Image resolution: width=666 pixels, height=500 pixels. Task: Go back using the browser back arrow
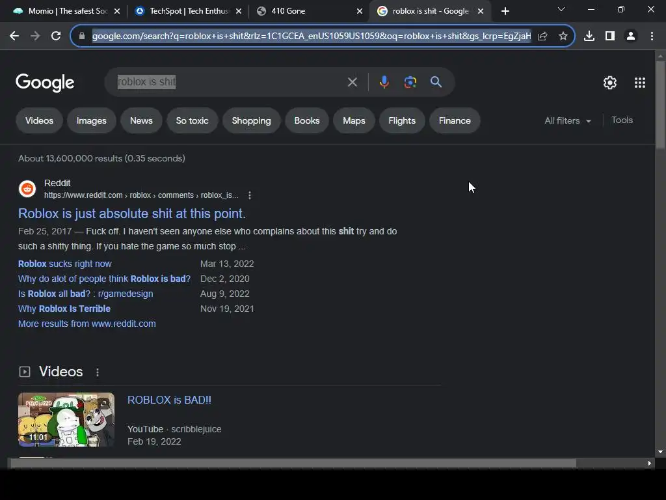(x=14, y=36)
